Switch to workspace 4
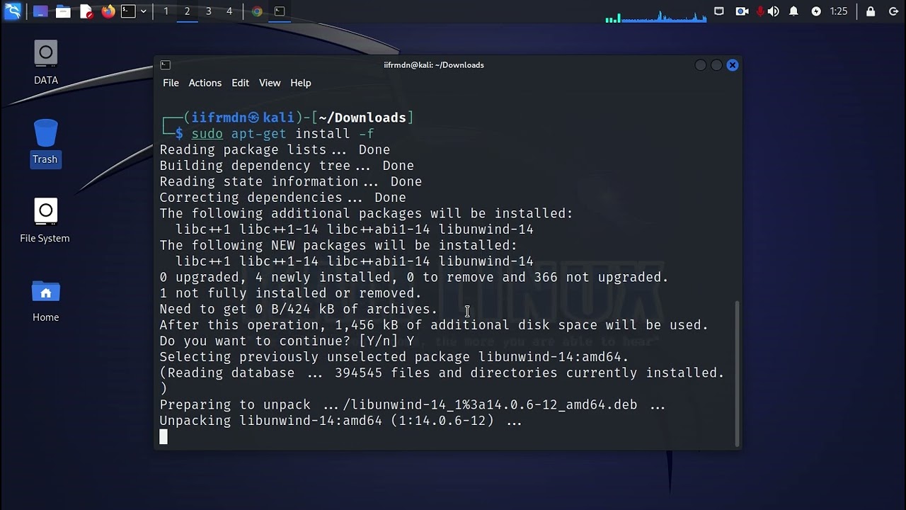This screenshot has height=510, width=906. click(x=229, y=11)
